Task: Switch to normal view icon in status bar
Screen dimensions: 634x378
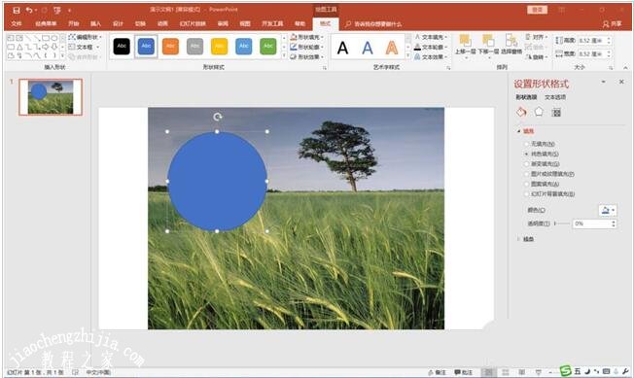Action: pyautogui.click(x=488, y=372)
